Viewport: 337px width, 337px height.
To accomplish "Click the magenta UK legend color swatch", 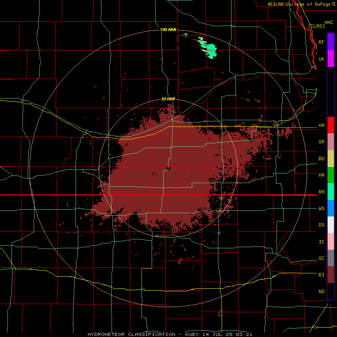I will 331,59.
